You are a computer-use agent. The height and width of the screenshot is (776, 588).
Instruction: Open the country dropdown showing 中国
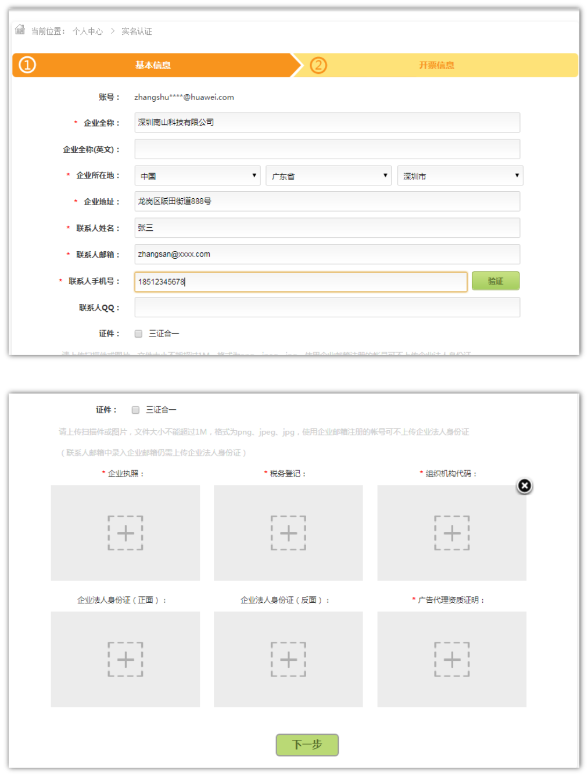click(198, 176)
